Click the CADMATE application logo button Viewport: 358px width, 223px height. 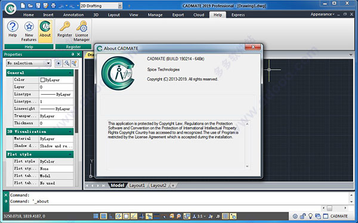(x=10, y=8)
